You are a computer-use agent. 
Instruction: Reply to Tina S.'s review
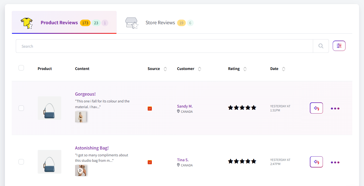point(316,162)
